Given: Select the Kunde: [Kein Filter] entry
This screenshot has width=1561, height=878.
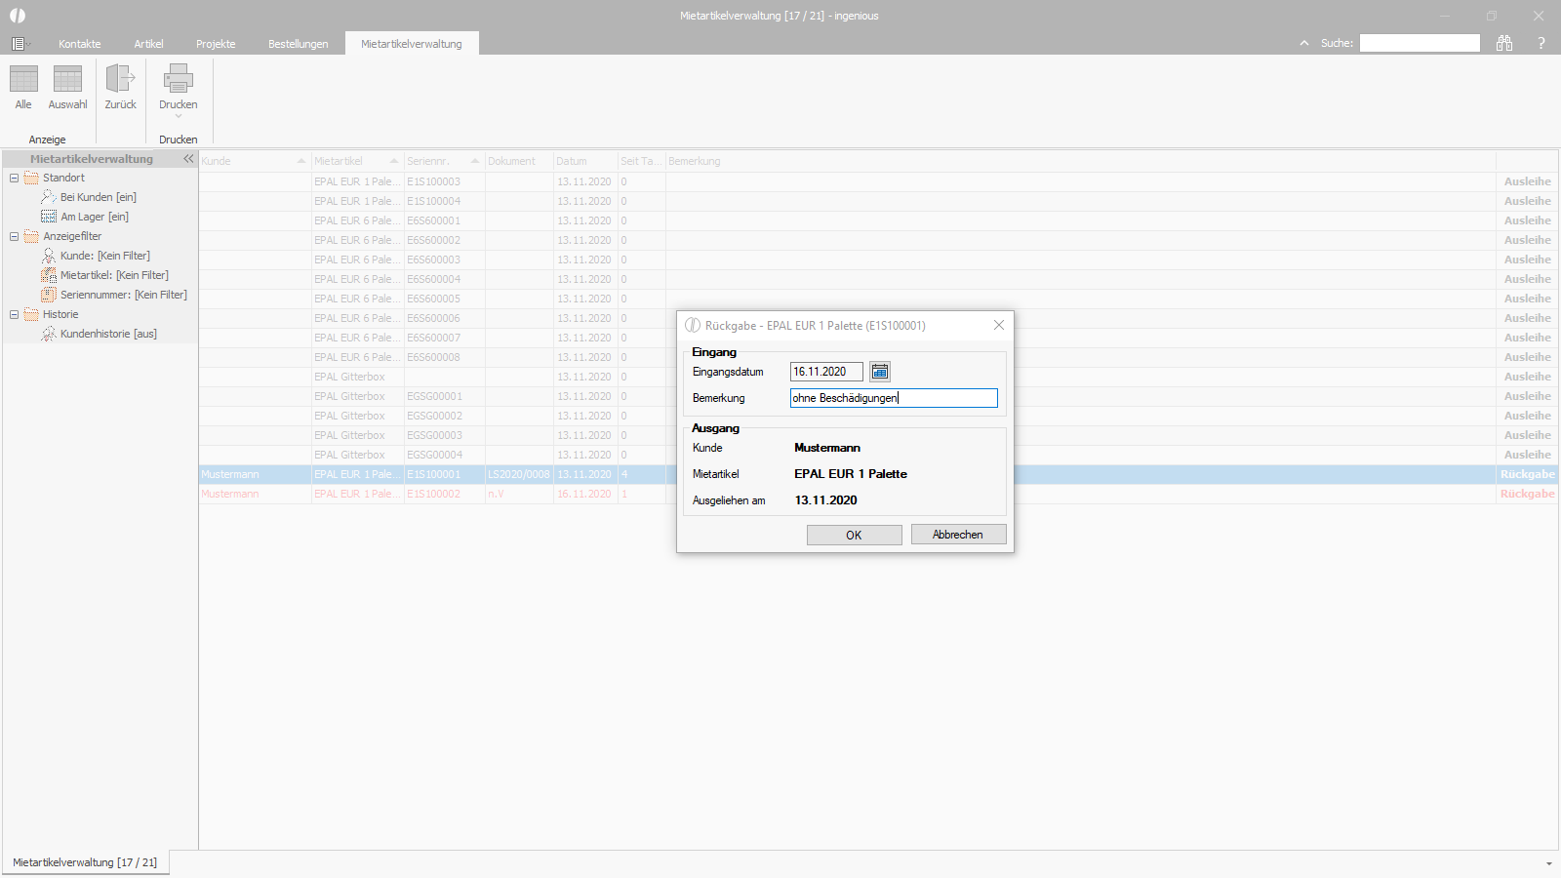Looking at the screenshot, I should [x=96, y=256].
